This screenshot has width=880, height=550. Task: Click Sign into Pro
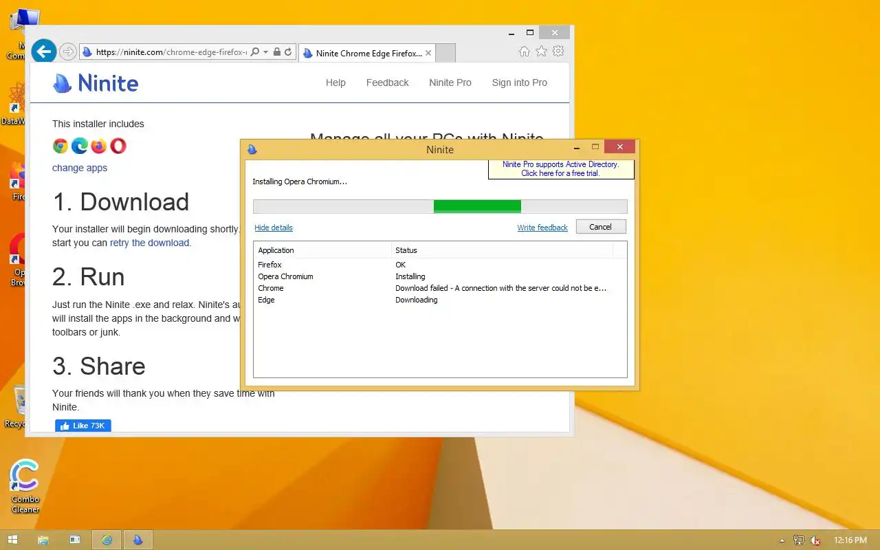tap(520, 82)
